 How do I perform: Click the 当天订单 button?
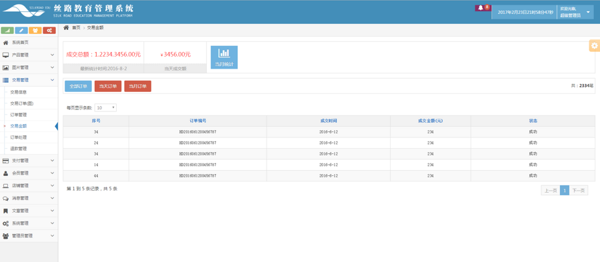tap(108, 87)
